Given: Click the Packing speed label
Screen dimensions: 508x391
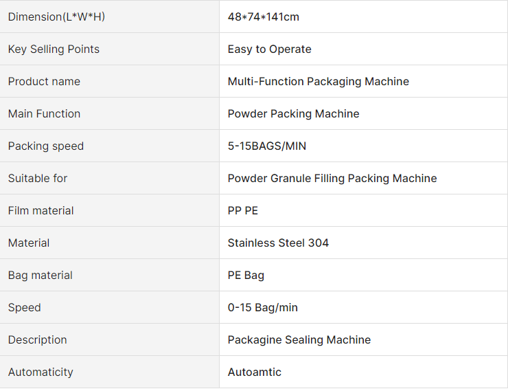Looking at the screenshot, I should tap(46, 146).
